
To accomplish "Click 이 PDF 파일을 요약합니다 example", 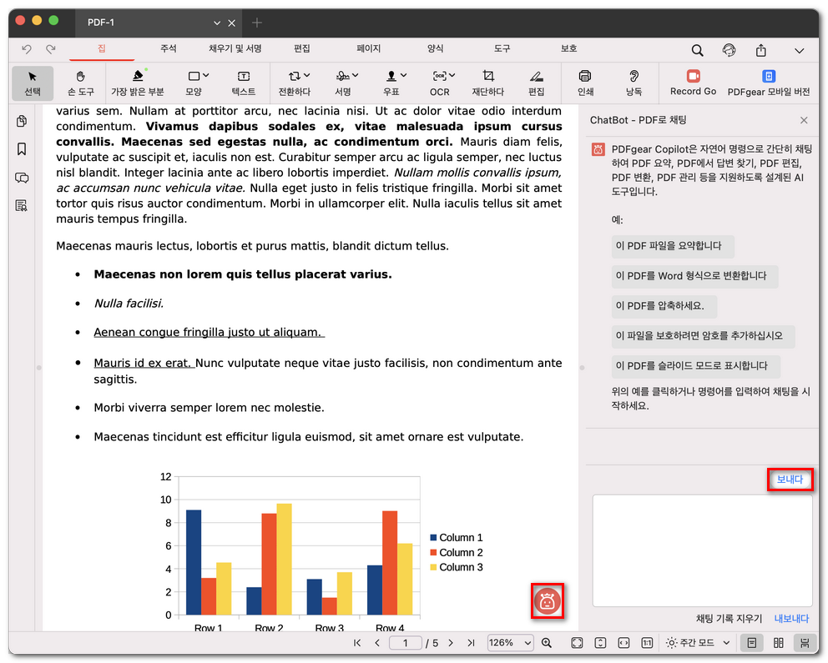I will click(673, 246).
